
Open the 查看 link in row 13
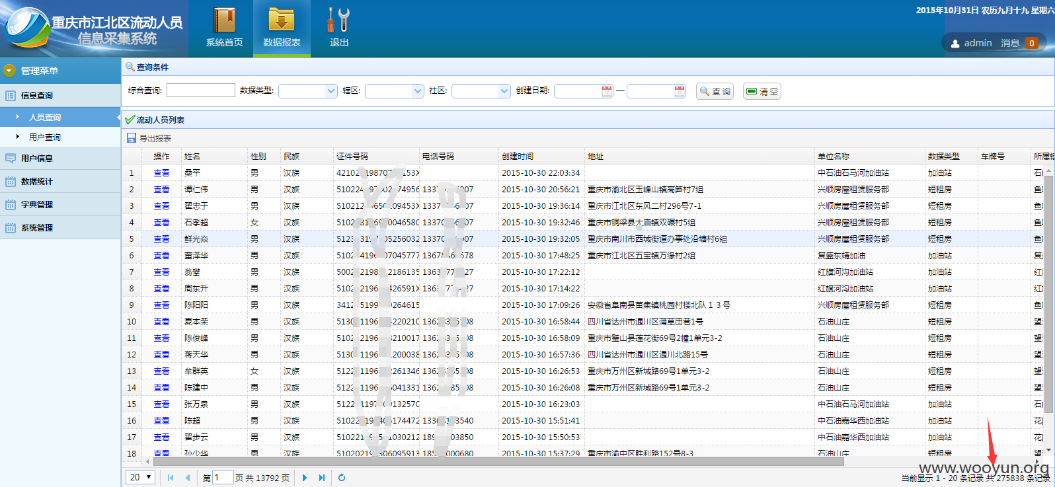161,371
